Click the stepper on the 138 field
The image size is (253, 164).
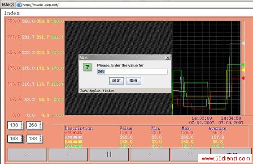click(x=22, y=125)
